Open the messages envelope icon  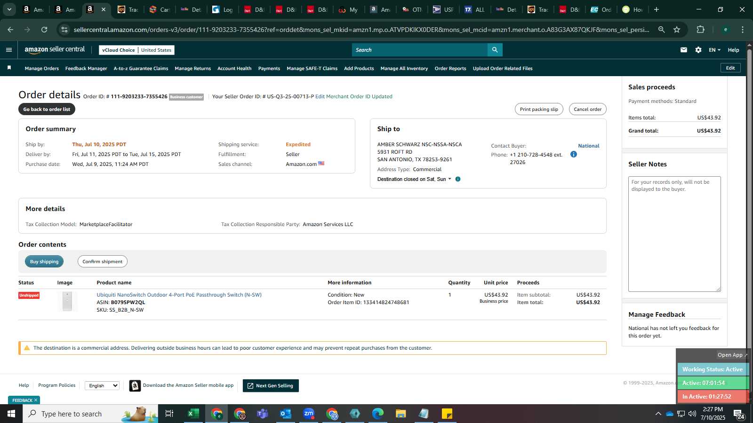[684, 50]
